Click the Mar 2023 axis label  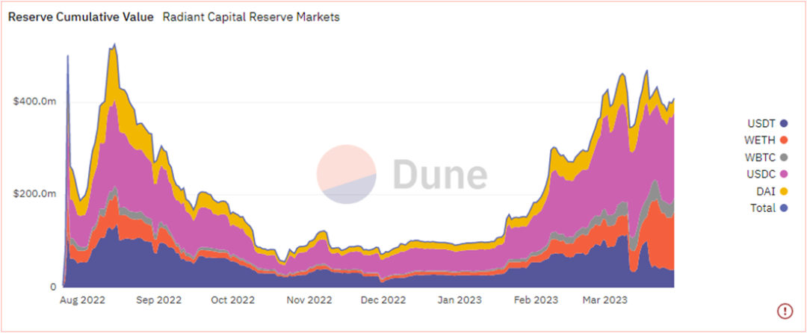tap(605, 300)
